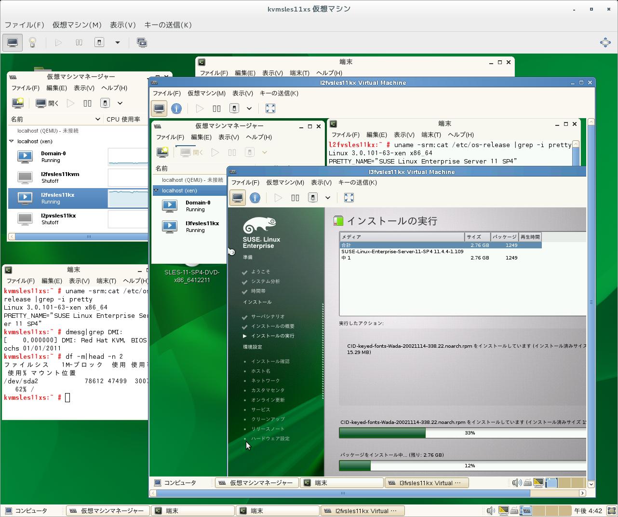The height and width of the screenshot is (517, 618).
Task: Toggle fullscreen icon of kvmsles11xs window
Action: click(605, 42)
